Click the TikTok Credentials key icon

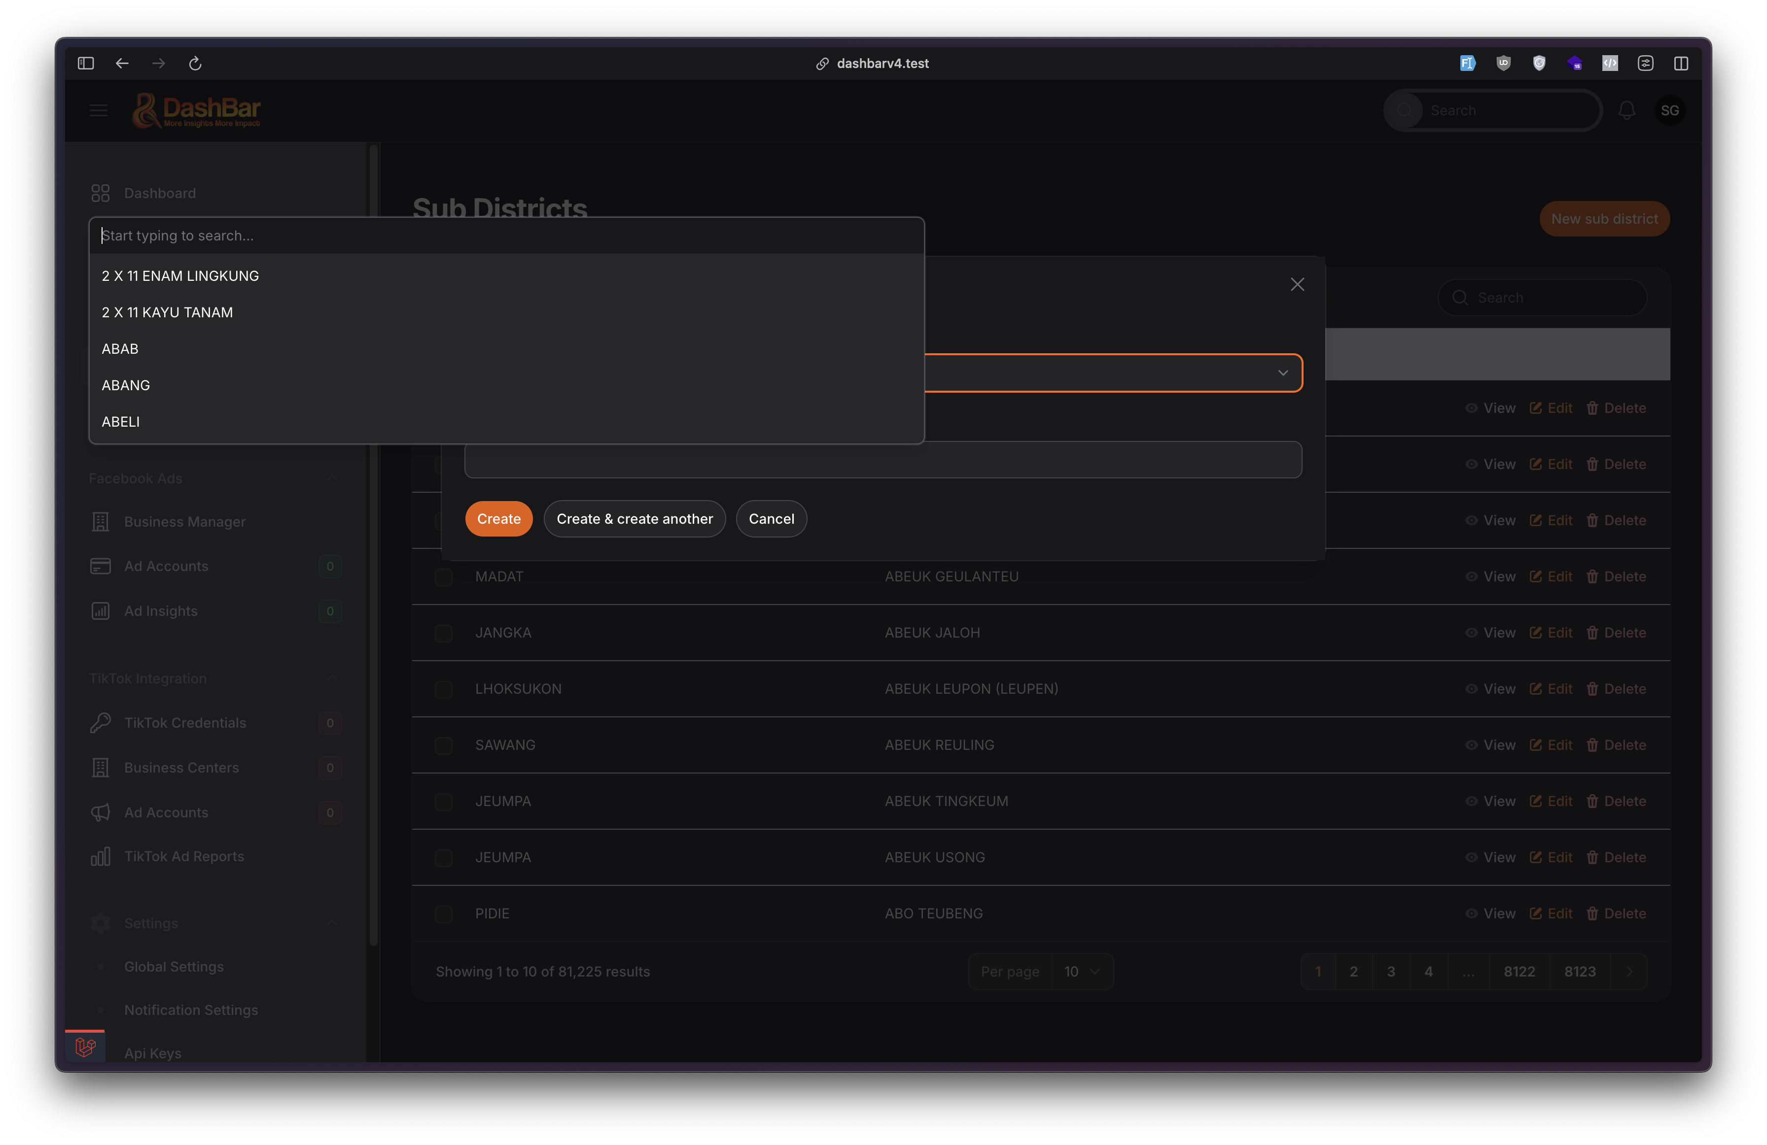click(x=100, y=723)
